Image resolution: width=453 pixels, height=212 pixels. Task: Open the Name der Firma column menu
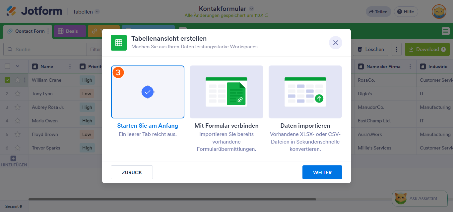click(411, 66)
